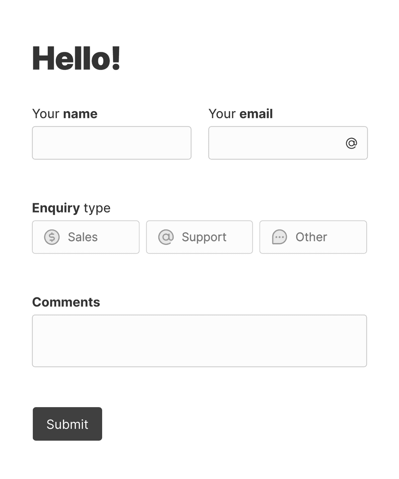Click the Your email label

(240, 113)
